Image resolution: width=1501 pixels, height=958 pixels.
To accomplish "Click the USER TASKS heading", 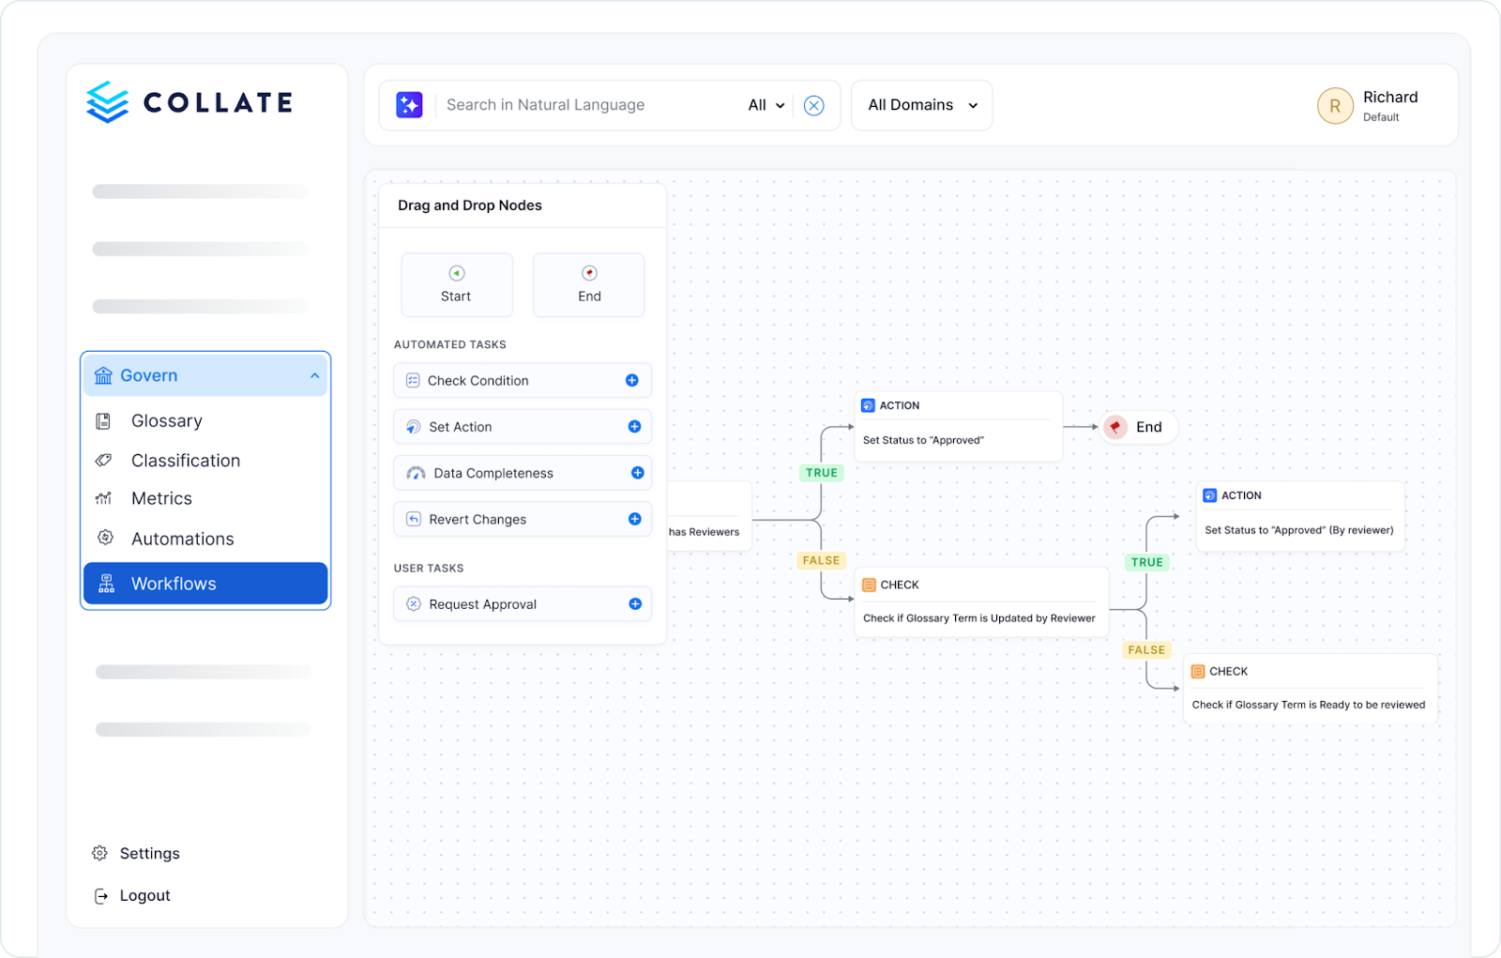I will (x=429, y=568).
